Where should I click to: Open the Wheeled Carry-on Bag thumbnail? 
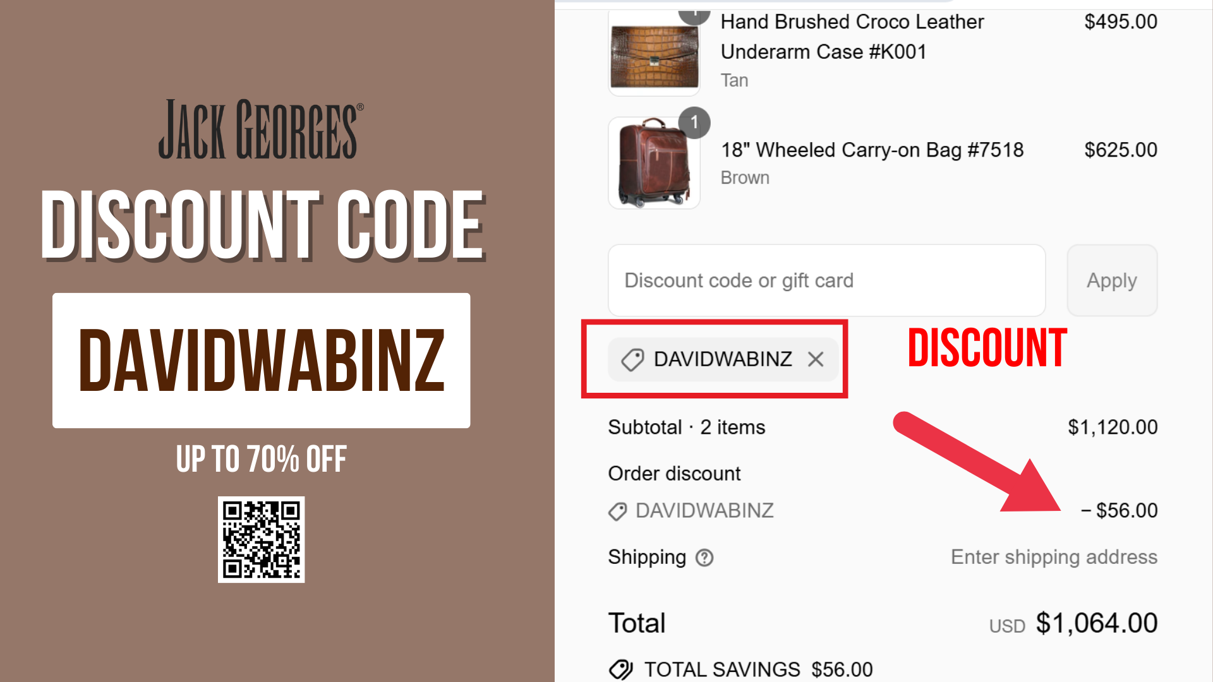(x=654, y=163)
